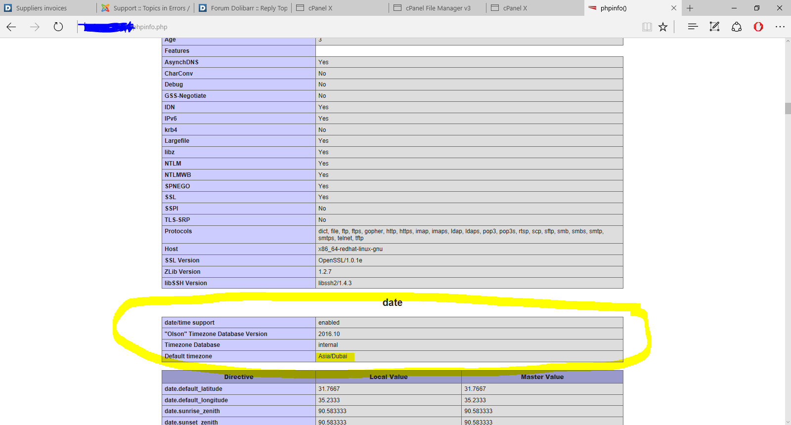Make a Web Note with pen icon
This screenshot has width=791, height=425.
pyautogui.click(x=714, y=27)
